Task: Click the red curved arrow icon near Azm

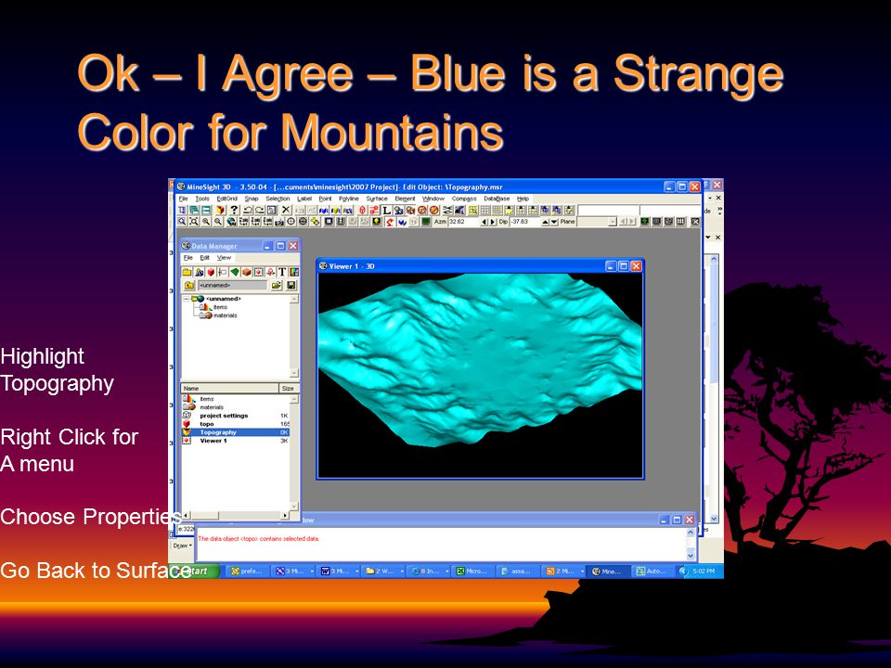Action: point(389,221)
